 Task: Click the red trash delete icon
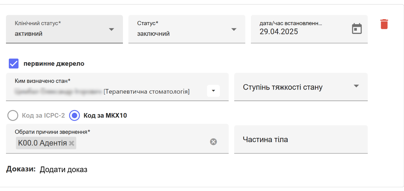coord(384,24)
